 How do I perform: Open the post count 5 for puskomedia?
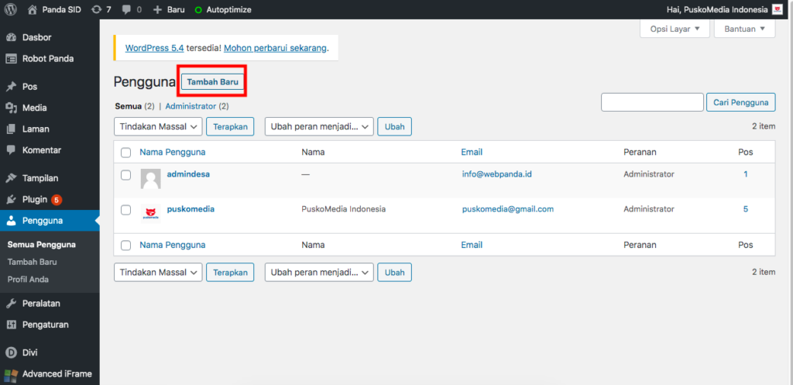pos(746,208)
